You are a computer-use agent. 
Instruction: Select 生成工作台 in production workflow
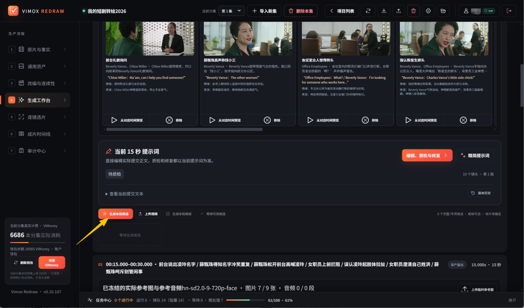38,100
